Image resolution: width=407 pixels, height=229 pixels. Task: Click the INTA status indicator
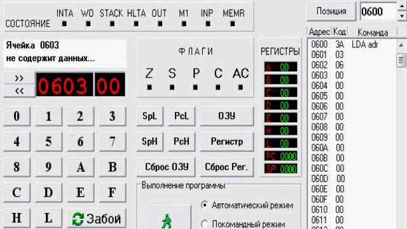pos(64,24)
